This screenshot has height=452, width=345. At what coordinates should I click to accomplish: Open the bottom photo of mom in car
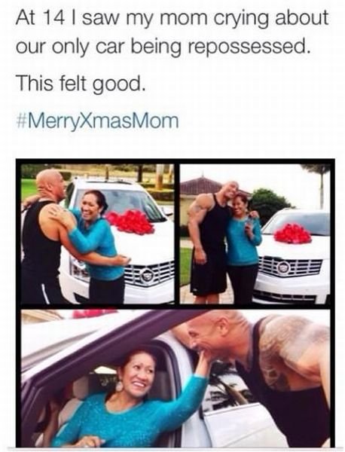tap(176, 378)
